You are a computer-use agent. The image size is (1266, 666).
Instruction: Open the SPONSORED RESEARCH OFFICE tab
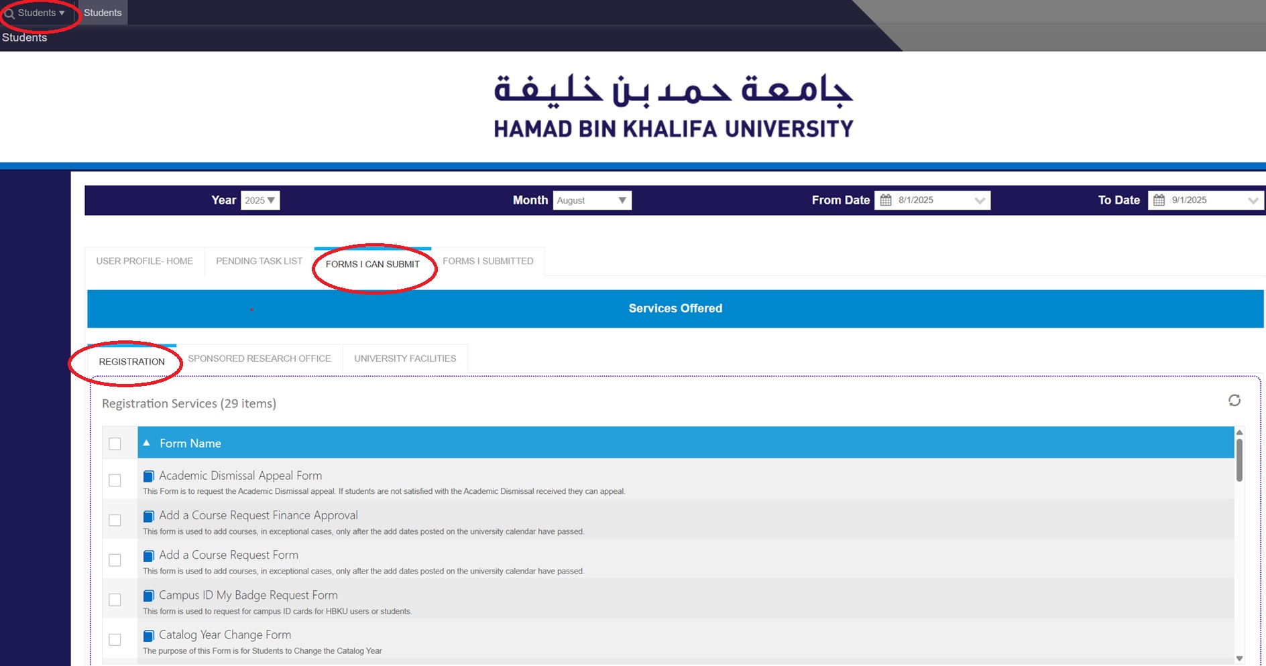coord(260,358)
